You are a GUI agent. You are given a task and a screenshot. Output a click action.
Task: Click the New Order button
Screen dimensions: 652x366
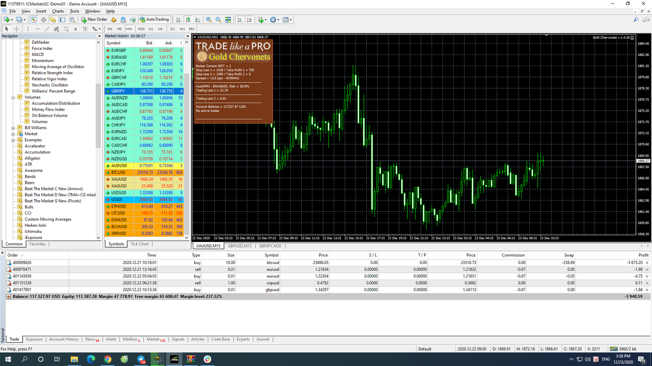tap(94, 20)
